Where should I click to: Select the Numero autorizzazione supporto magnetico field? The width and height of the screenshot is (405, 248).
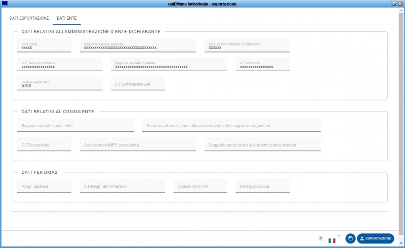[231, 125]
